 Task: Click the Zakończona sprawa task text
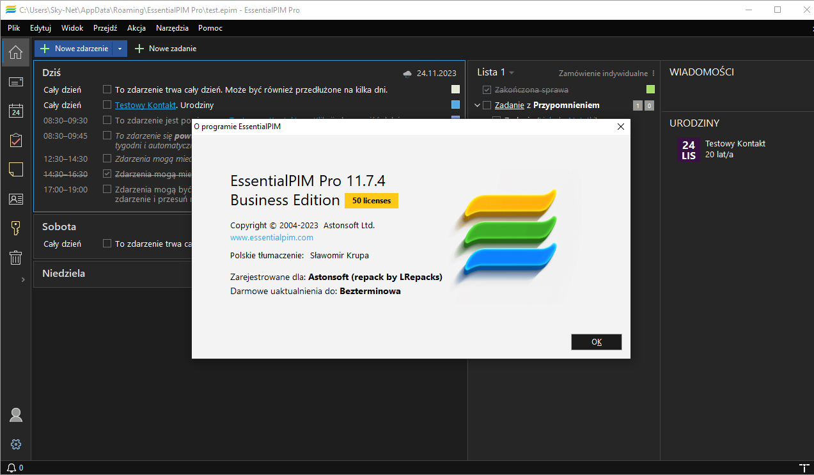point(531,90)
